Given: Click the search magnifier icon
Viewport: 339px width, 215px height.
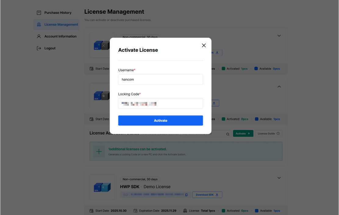Looking at the screenshot, I should 227,134.
